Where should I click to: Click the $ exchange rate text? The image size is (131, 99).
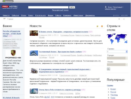(x=116, y=15)
